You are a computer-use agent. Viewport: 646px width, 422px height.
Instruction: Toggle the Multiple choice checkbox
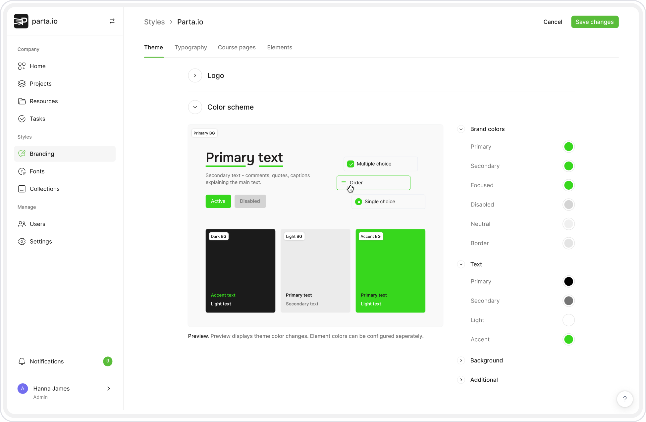(x=350, y=164)
